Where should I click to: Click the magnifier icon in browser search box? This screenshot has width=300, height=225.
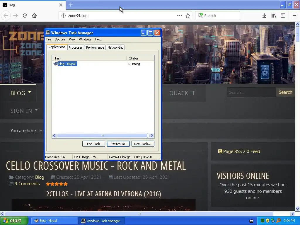coord(200,15)
